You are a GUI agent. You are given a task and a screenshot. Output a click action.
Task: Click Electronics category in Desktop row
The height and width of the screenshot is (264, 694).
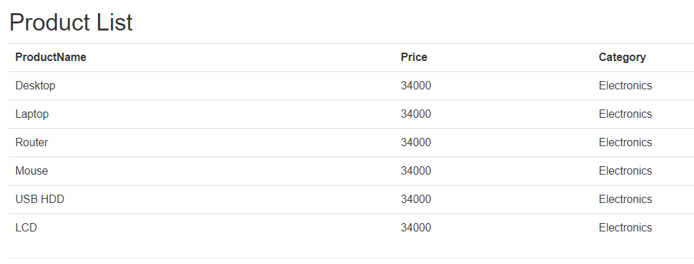625,86
